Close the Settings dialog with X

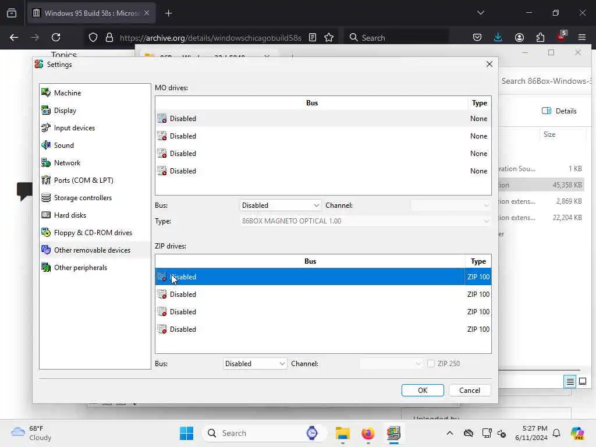pos(489,64)
